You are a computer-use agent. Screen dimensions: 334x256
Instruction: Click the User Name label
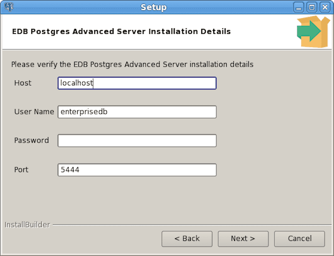[34, 112]
